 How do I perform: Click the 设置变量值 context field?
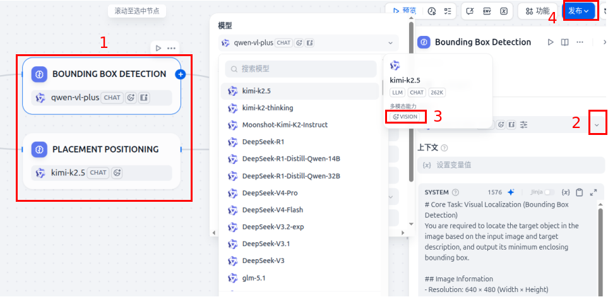click(x=511, y=165)
